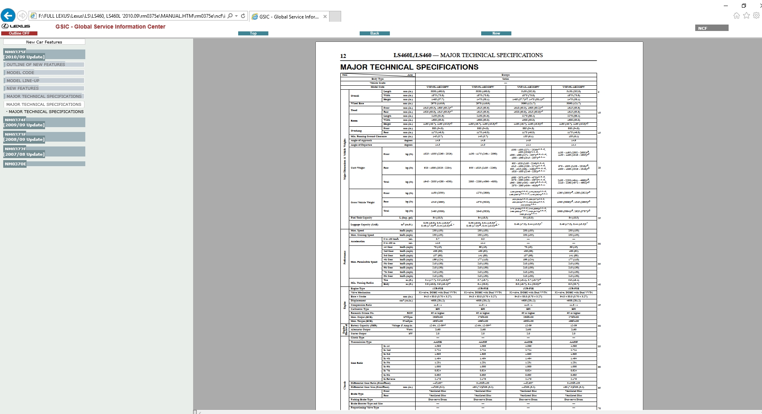Open the MODEL LINE-UP item
The height and width of the screenshot is (414, 762).
[x=44, y=80]
